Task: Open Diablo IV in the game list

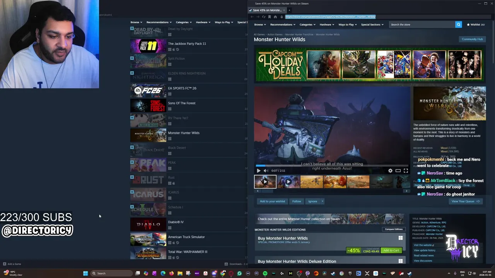Action: click(x=189, y=225)
